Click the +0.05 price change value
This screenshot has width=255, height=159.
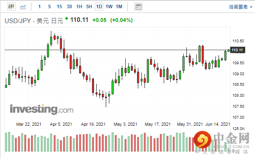[99, 20]
